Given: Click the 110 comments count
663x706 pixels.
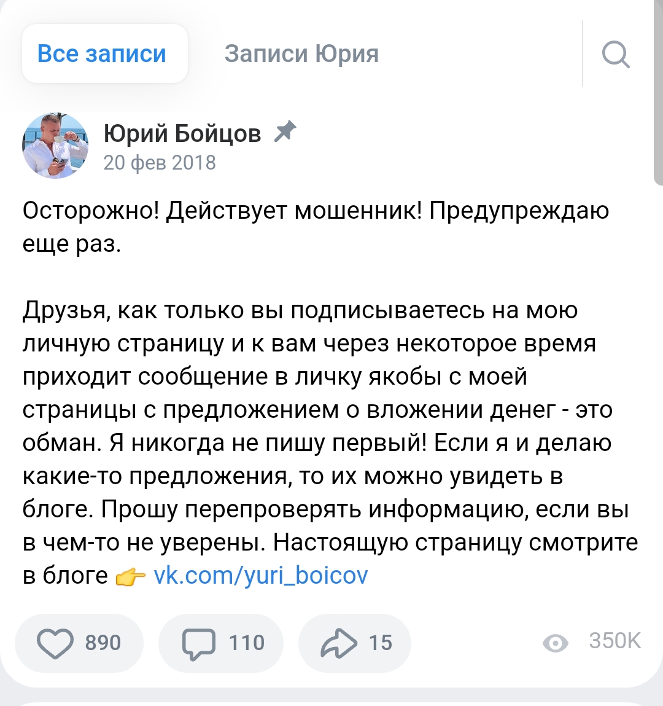Looking at the screenshot, I should pos(247,643).
